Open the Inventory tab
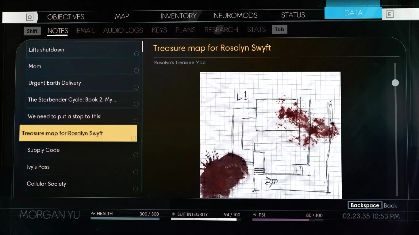The width and height of the screenshot is (419, 235). pyautogui.click(x=179, y=16)
